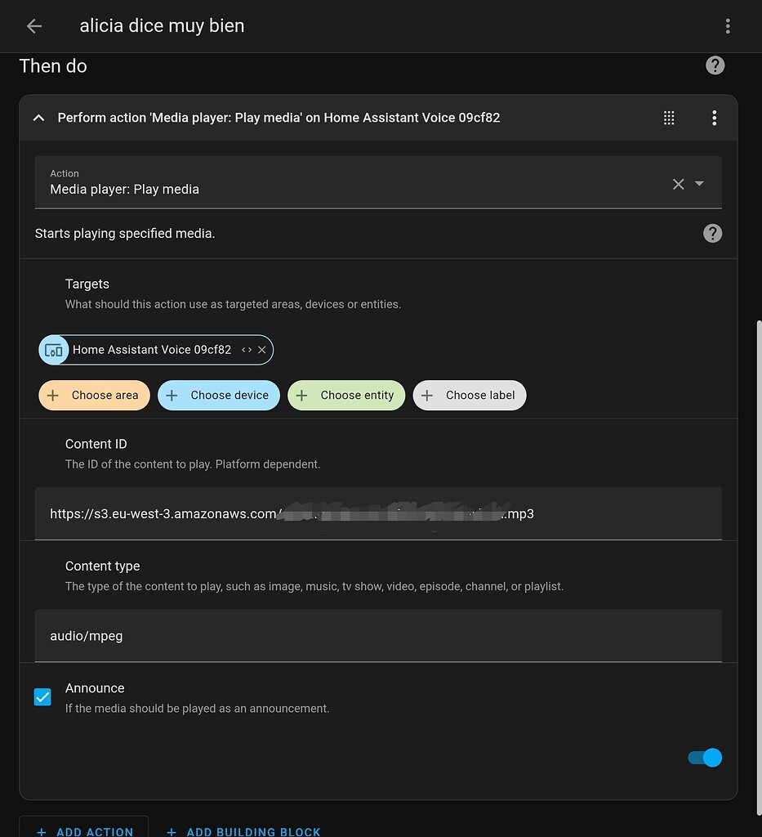The height and width of the screenshot is (837, 762).
Task: Remove the Home Assistant Voice 09cf82 target chip
Action: [x=261, y=349]
